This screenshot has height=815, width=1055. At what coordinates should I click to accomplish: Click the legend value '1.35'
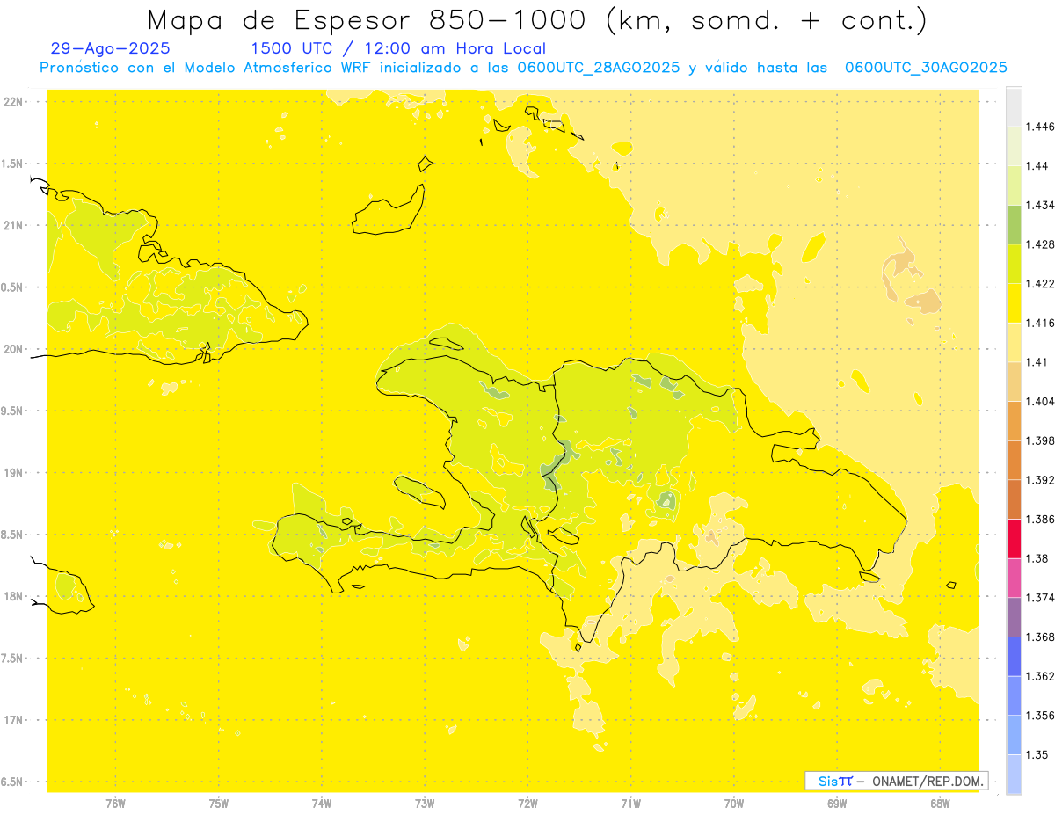(x=1038, y=755)
